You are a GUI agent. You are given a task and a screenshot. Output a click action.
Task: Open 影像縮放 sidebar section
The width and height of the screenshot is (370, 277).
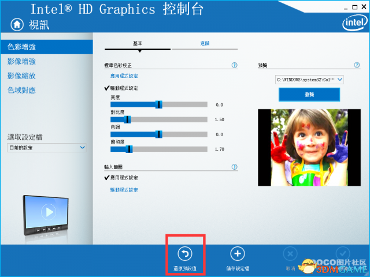[x=21, y=76]
